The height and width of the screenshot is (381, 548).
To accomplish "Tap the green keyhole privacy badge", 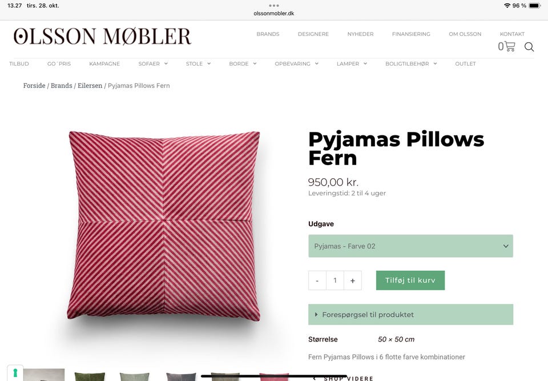I will (x=15, y=373).
